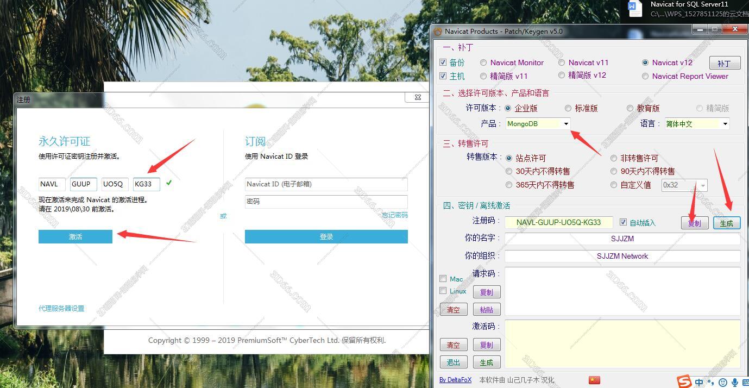This screenshot has width=749, height=388.
Task: Disable the 自动插入 auto-insert checkbox
Action: click(624, 222)
